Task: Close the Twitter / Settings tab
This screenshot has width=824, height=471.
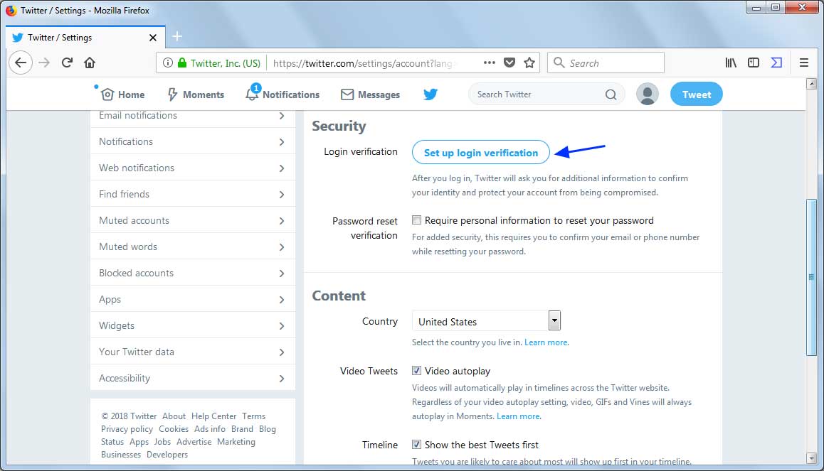Action: 153,38
